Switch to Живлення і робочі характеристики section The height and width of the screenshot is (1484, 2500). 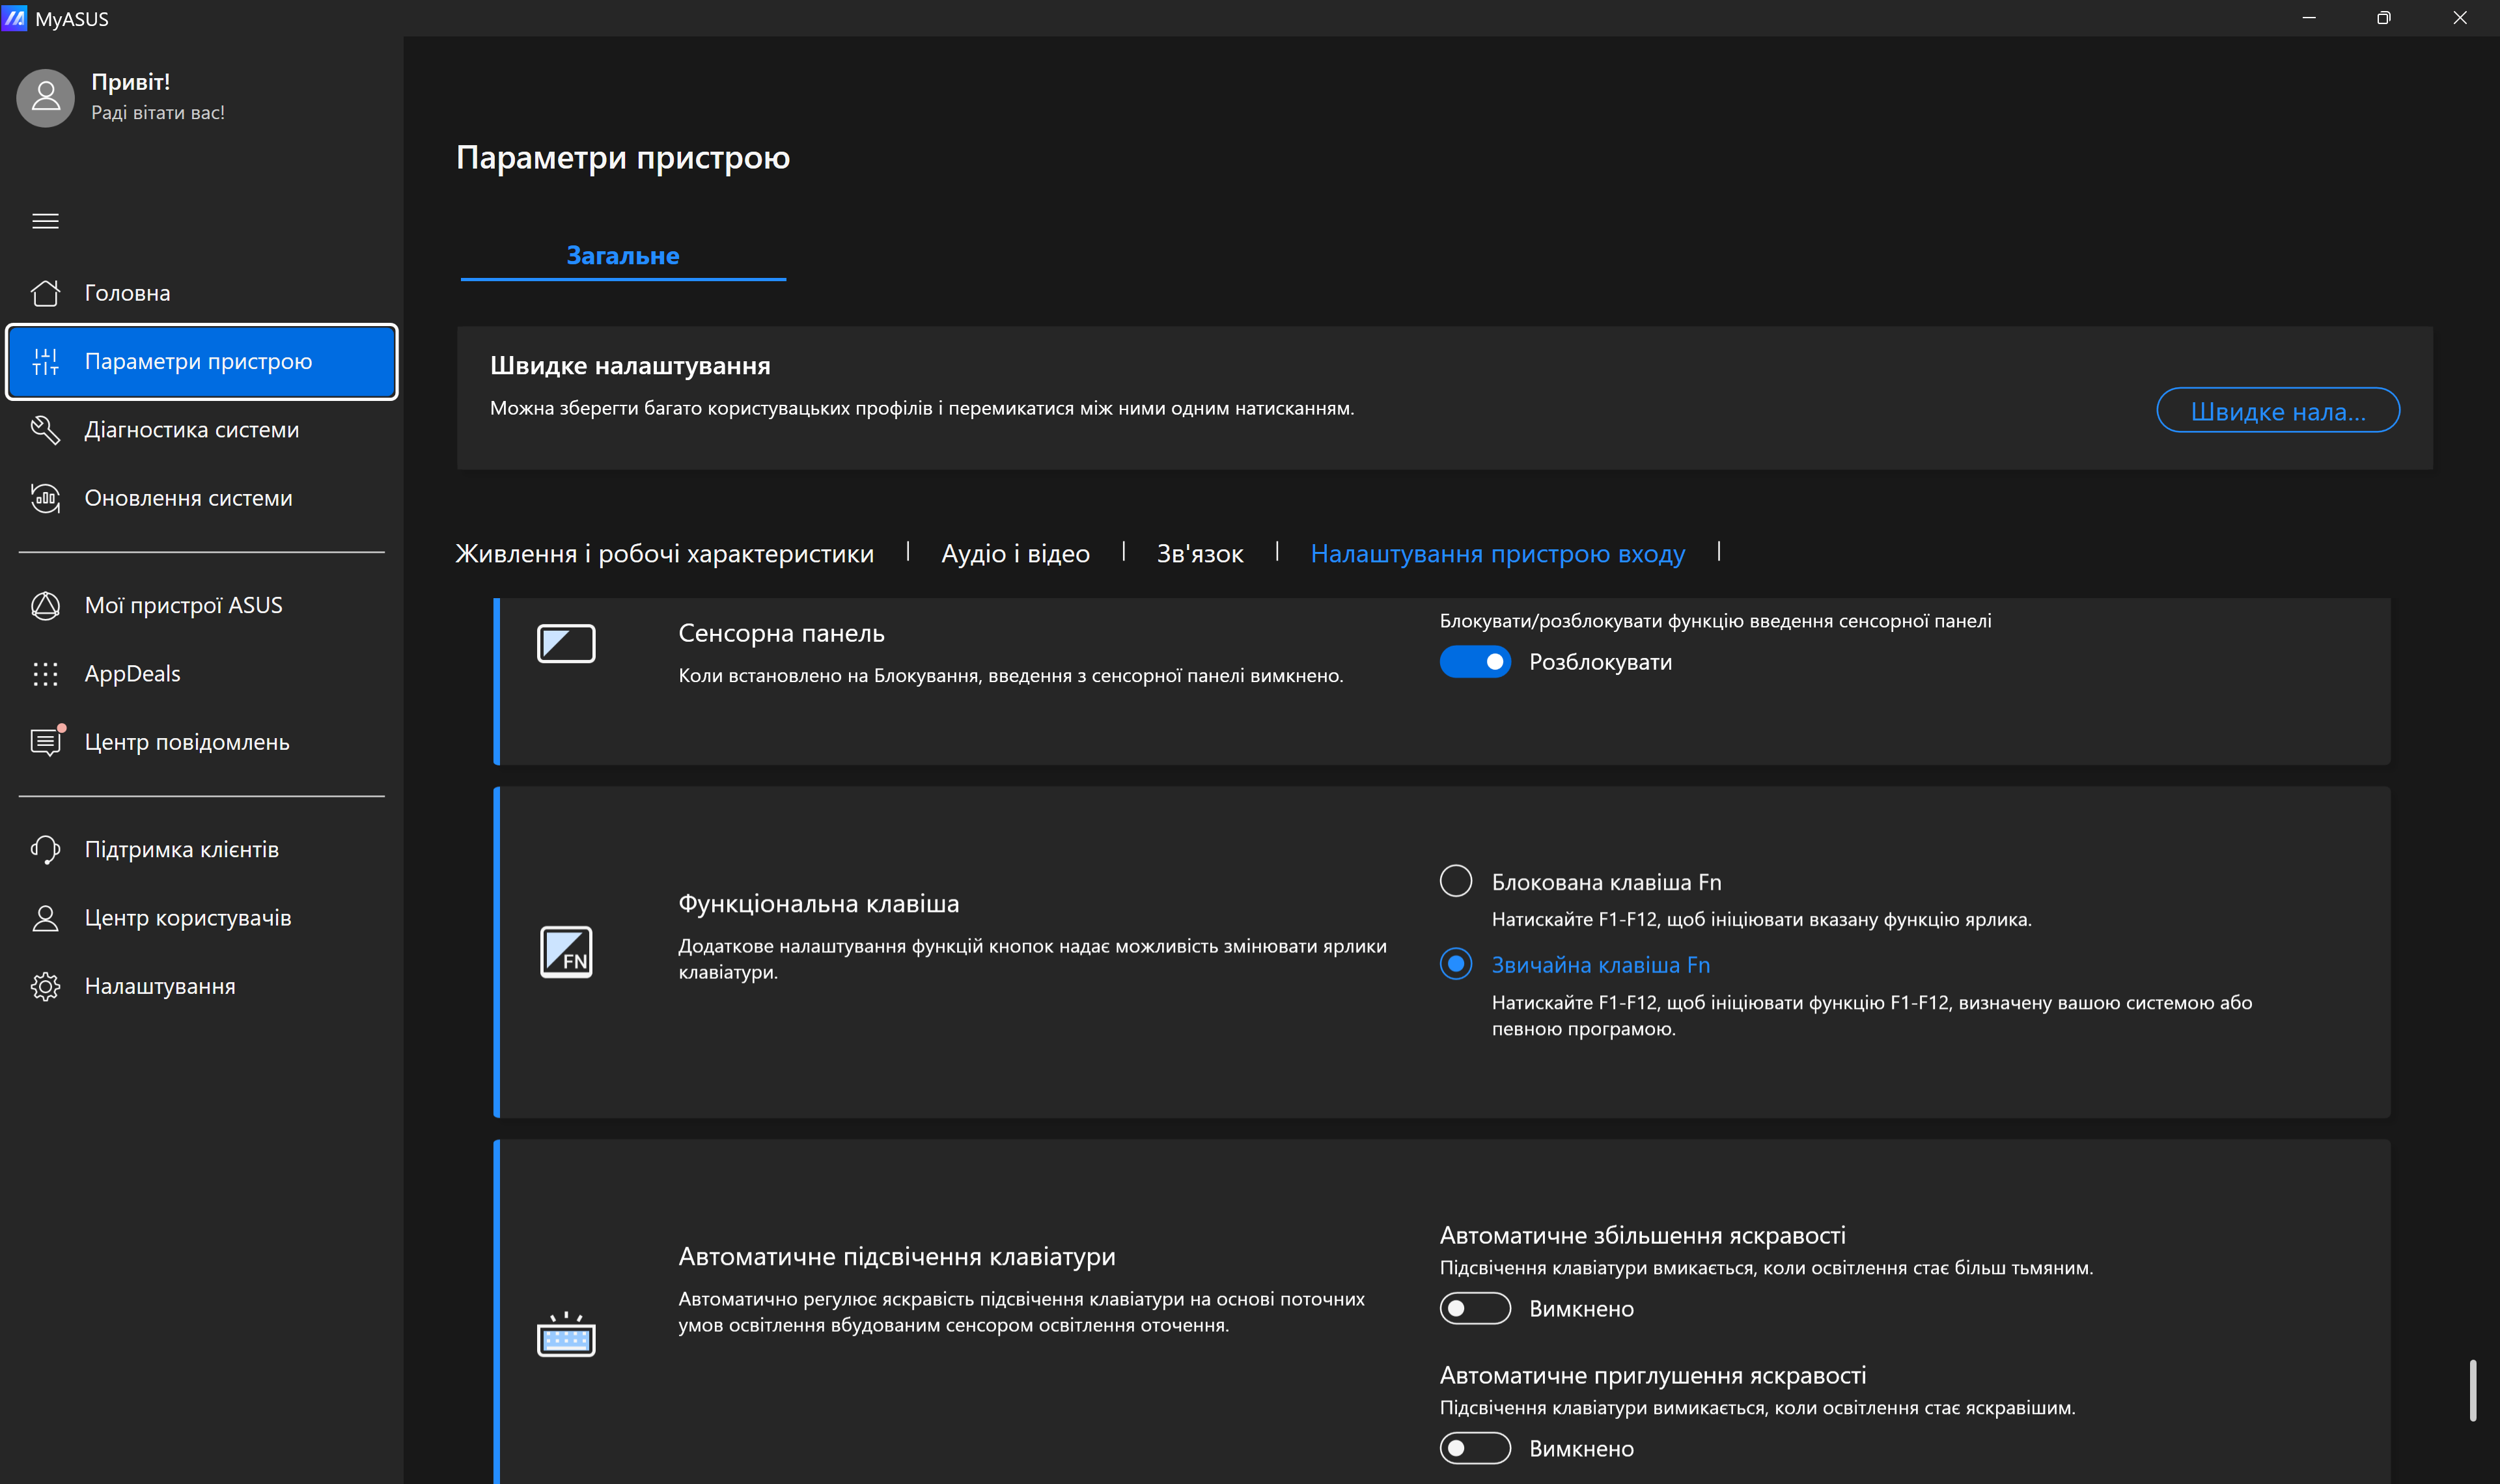point(664,553)
